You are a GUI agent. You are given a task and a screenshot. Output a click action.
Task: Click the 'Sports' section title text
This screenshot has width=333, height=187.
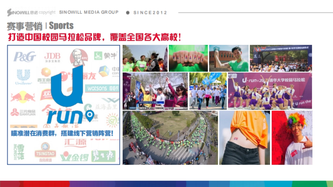(61, 26)
